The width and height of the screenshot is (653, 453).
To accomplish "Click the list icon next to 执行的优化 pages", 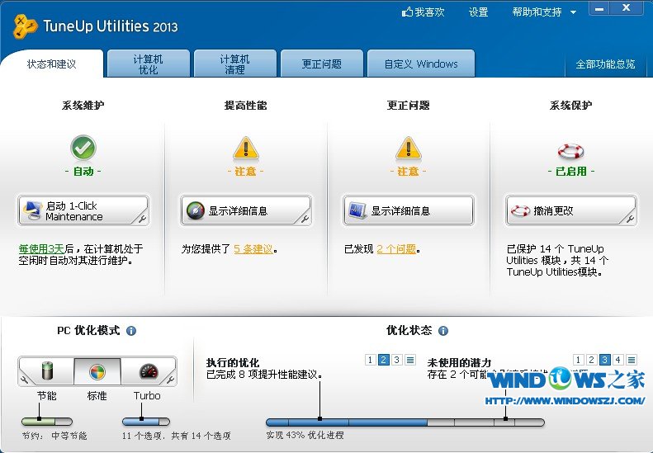I will 410,360.
